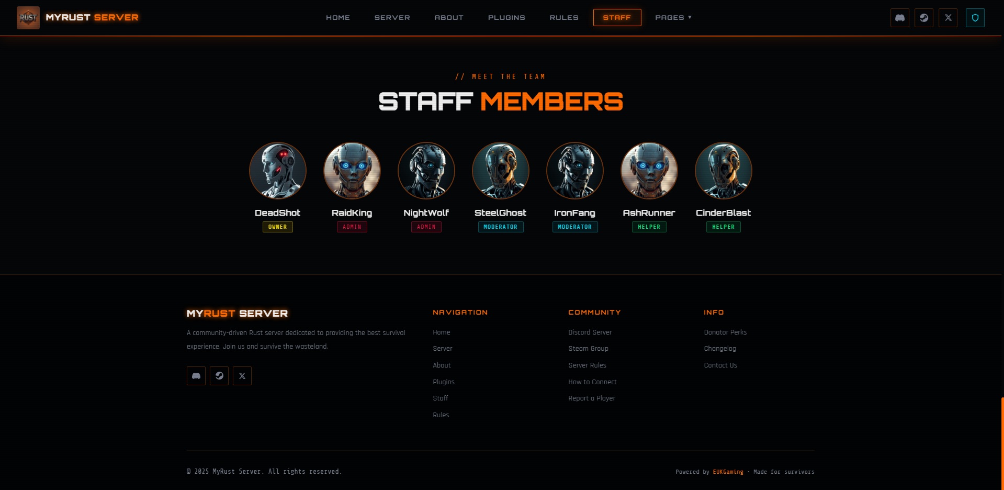Open the footer Steam icon
This screenshot has height=490, width=1004.
click(219, 376)
